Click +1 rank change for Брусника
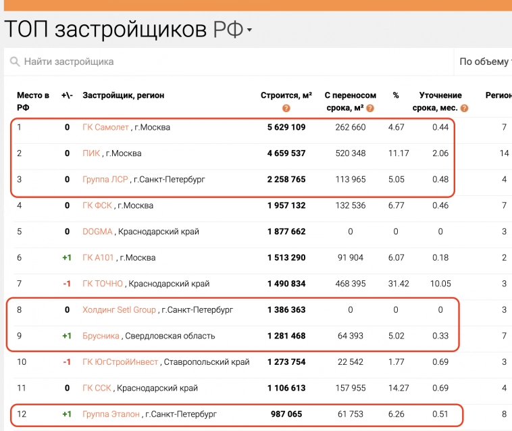Screen dimensions: 512x431 pyautogui.click(x=67, y=336)
